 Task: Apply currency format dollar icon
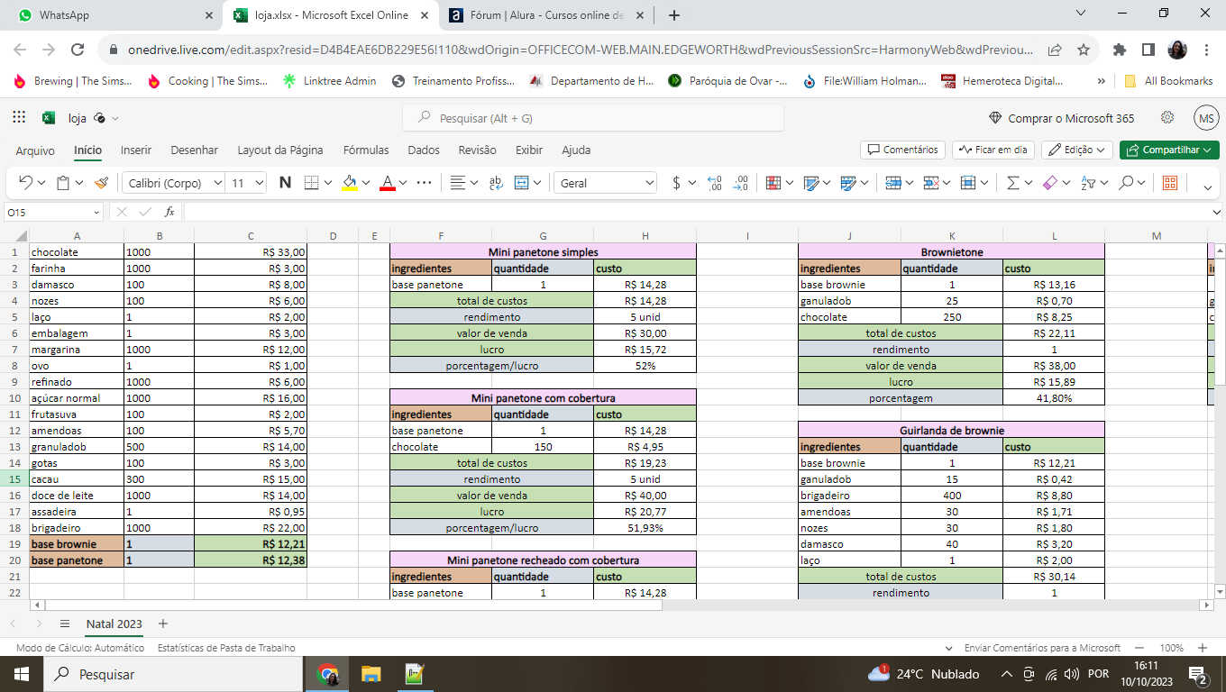pyautogui.click(x=677, y=183)
